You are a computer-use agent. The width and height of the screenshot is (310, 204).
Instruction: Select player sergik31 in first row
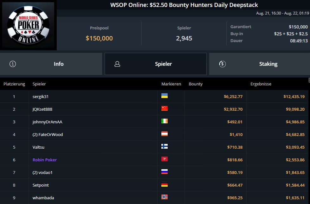coord(41,96)
